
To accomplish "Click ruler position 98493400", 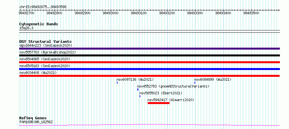I will click(223, 13).
